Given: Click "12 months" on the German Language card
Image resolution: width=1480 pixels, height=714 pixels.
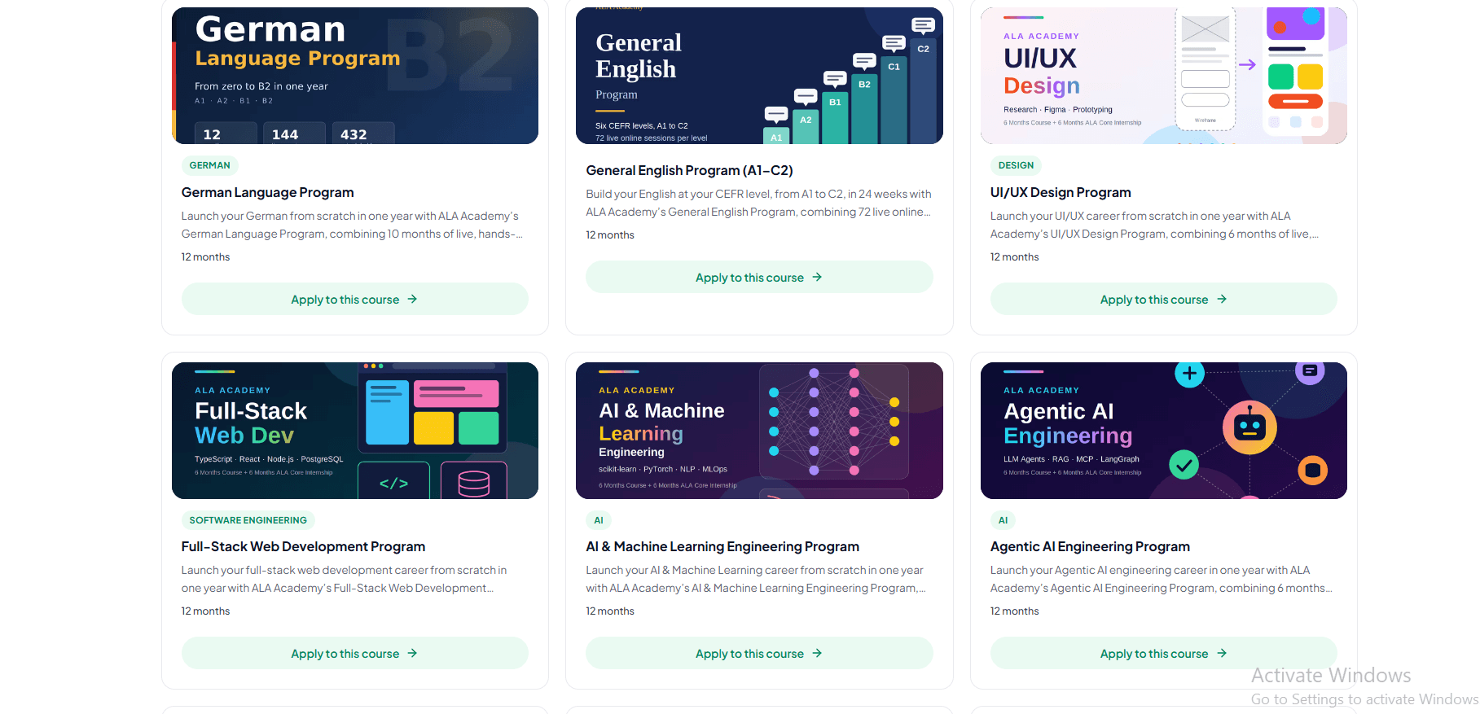Looking at the screenshot, I should click(206, 256).
